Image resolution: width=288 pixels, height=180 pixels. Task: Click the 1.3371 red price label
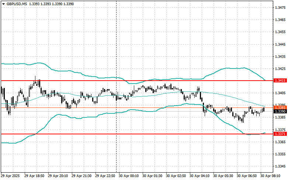(x=280, y=134)
